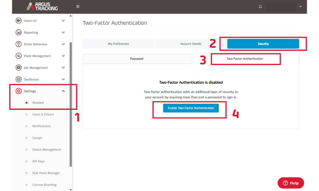Viewport: 319px width, 191px height.
Task: Click the Argus Tracking logo
Action: click(x=42, y=6)
